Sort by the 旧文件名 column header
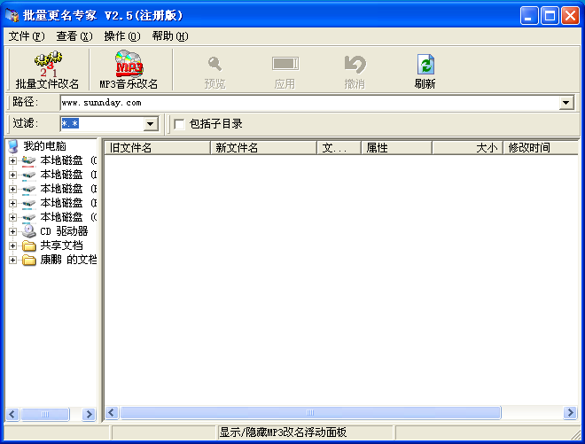The width and height of the screenshot is (585, 444). [x=157, y=148]
